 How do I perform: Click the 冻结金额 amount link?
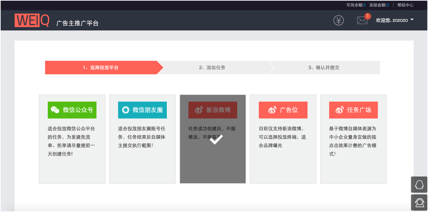point(379,5)
